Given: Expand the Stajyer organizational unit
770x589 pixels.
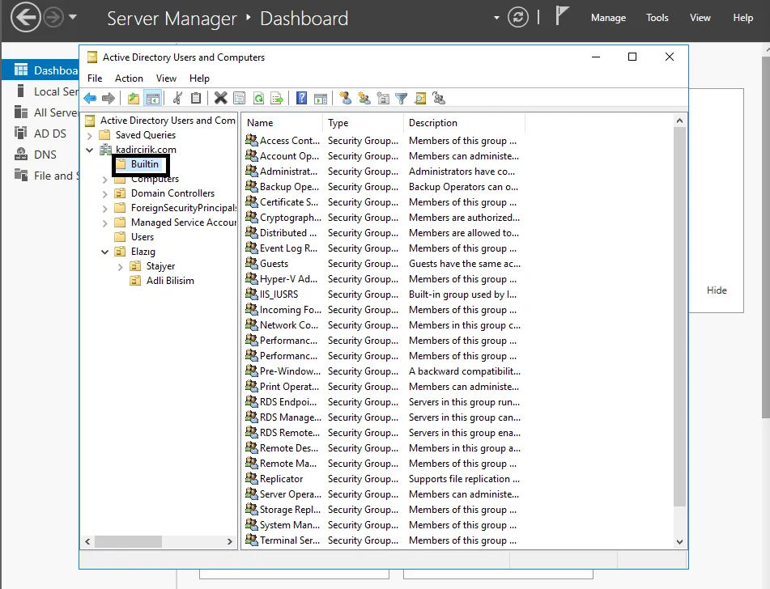Looking at the screenshot, I should [120, 267].
